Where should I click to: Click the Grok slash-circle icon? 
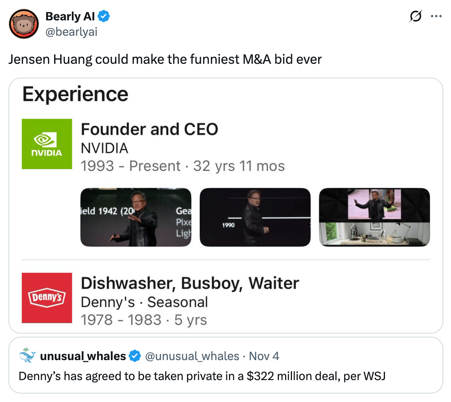point(416,16)
